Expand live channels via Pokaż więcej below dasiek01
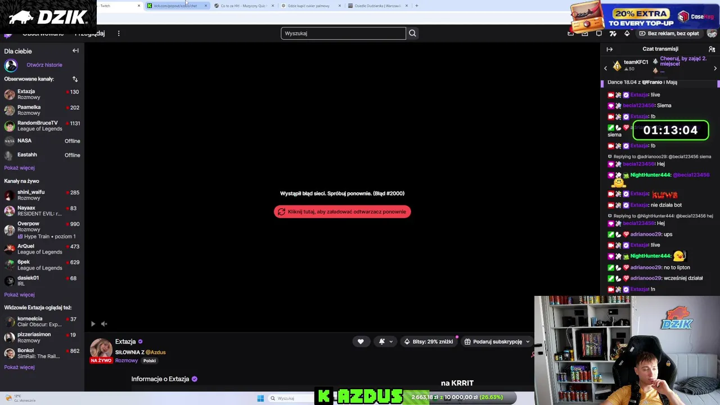This screenshot has height=405, width=720. 19,295
